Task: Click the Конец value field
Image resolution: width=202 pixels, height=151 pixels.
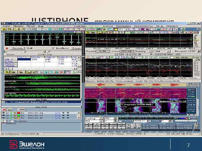Action: point(127,51)
